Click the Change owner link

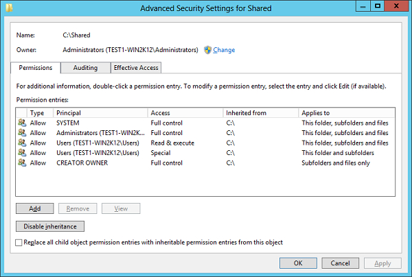[224, 50]
